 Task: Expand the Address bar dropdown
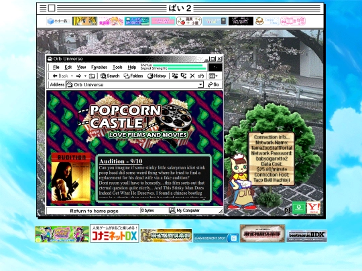pyautogui.click(x=200, y=84)
